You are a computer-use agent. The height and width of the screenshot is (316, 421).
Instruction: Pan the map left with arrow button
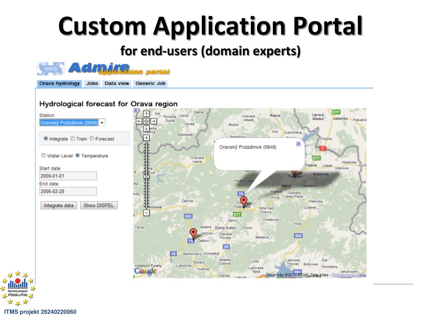coord(139,121)
